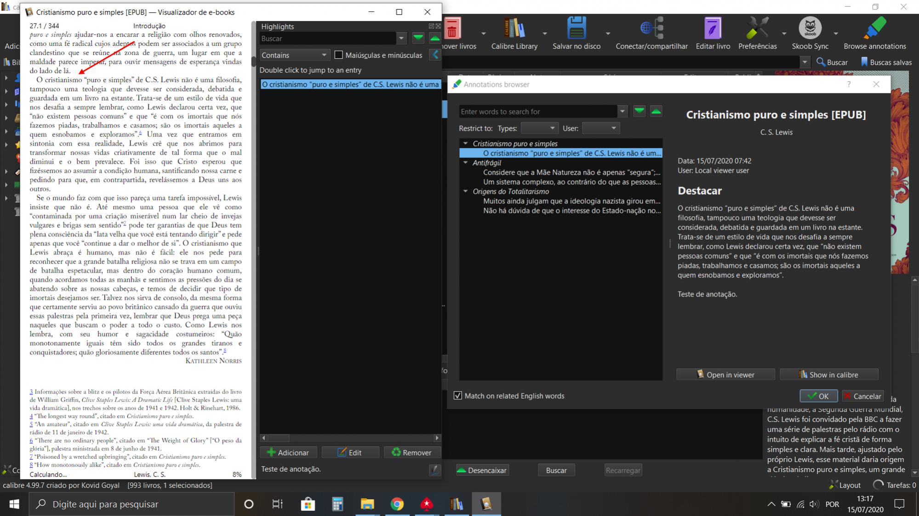
Task: Click the Remover highlight button
Action: tap(412, 453)
